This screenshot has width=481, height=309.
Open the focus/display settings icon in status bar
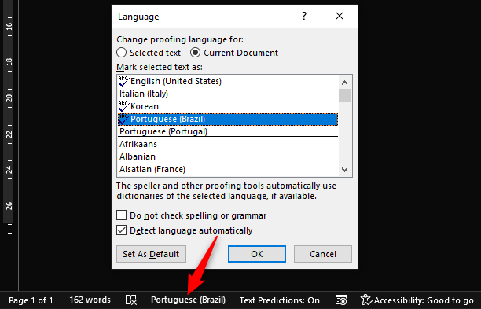click(x=341, y=300)
